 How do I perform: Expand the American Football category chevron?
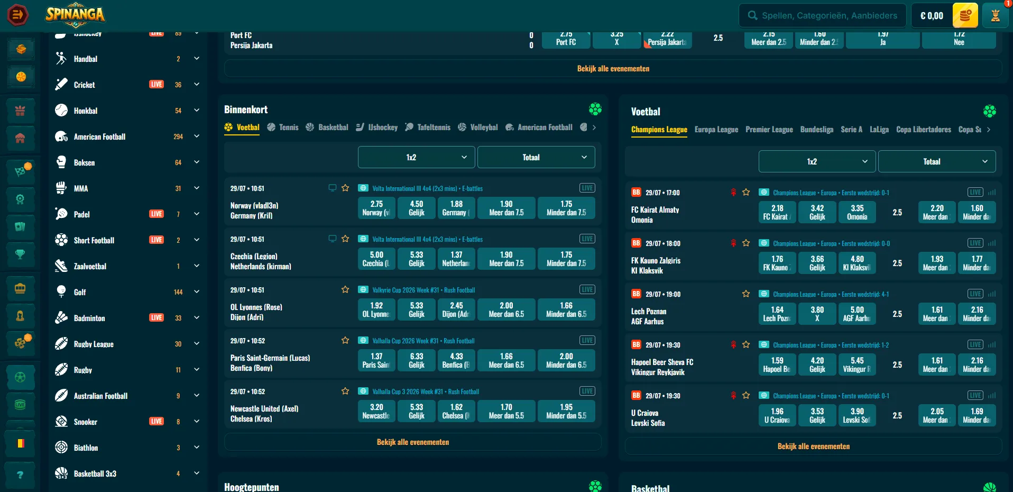(x=197, y=136)
